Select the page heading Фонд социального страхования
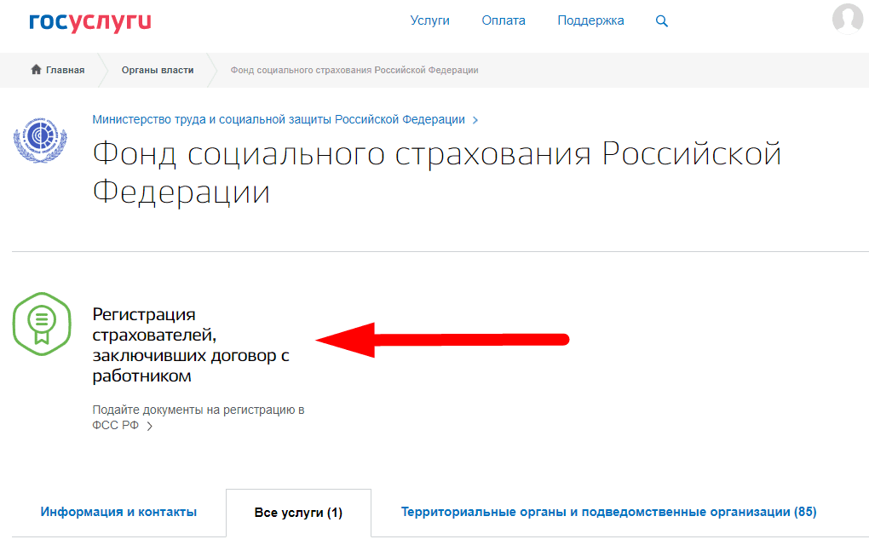 (437, 172)
